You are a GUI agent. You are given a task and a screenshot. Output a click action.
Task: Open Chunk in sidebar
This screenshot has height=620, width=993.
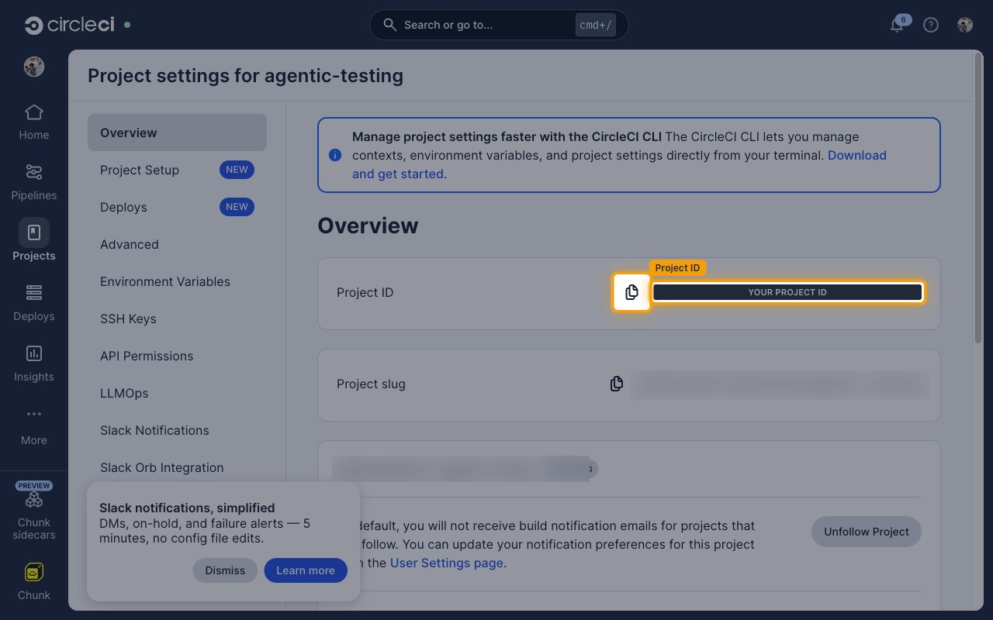pyautogui.click(x=34, y=583)
